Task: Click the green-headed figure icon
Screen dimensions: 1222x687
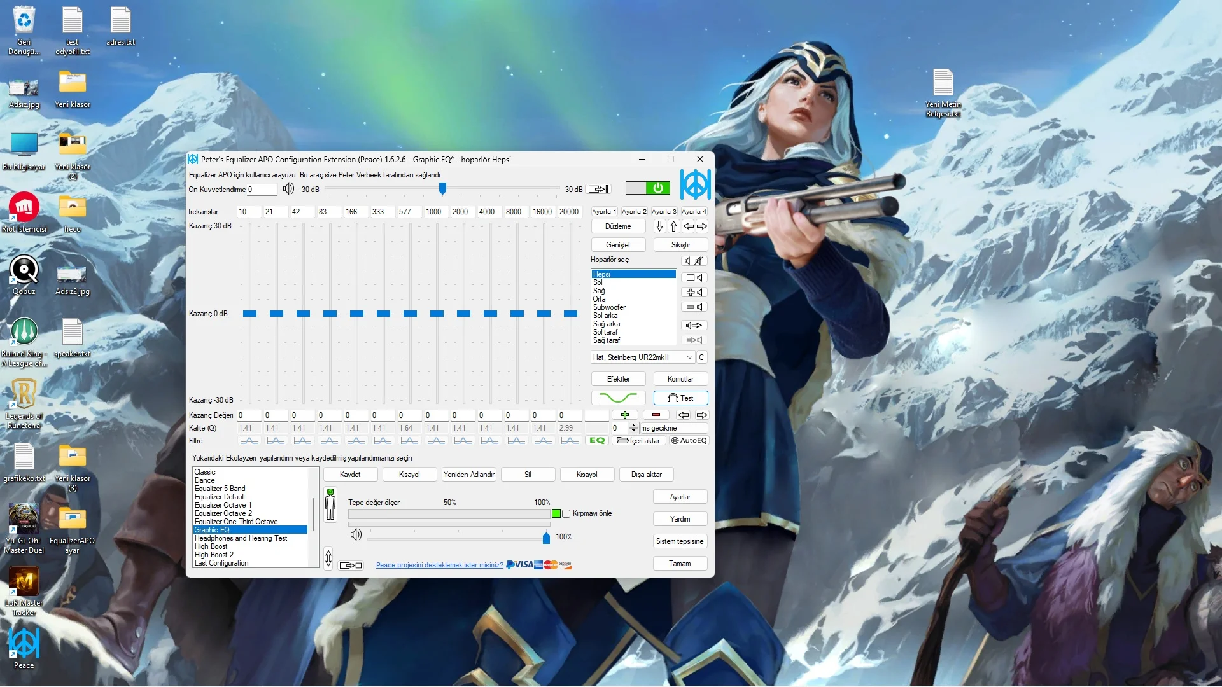Action: coord(330,505)
